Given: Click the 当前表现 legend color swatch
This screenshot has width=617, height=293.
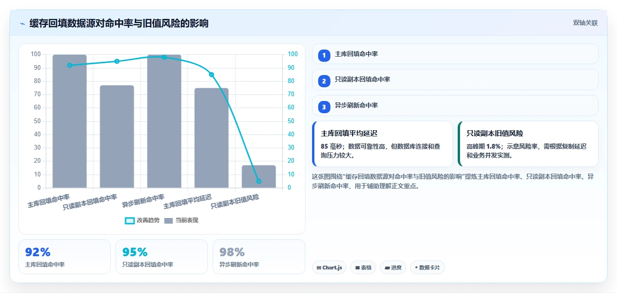Looking at the screenshot, I should 169,220.
